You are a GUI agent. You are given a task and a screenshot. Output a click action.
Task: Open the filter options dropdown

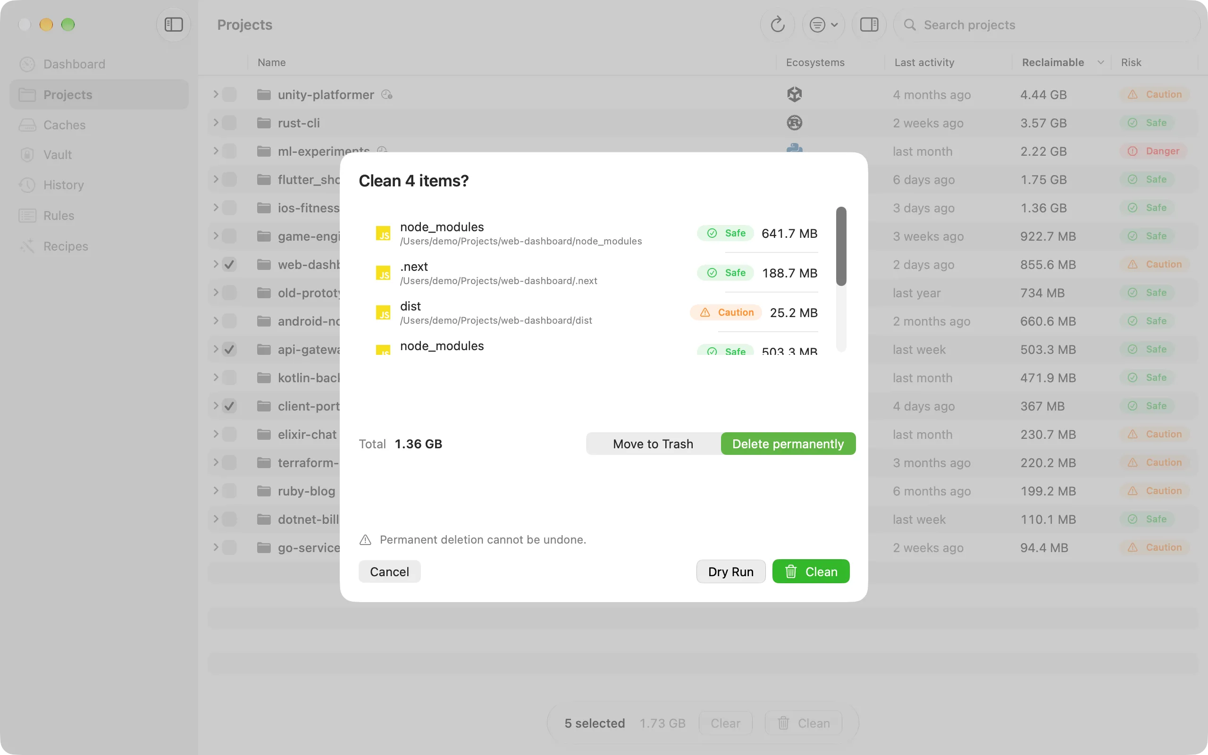[x=823, y=25]
